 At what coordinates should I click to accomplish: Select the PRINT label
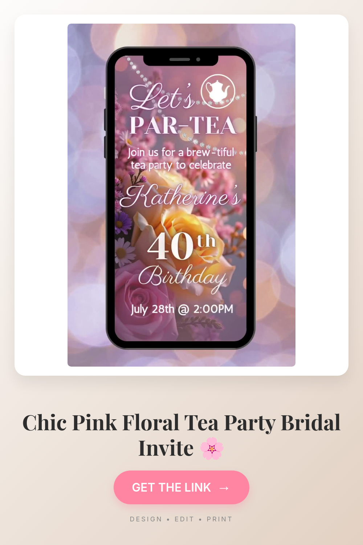tap(220, 519)
